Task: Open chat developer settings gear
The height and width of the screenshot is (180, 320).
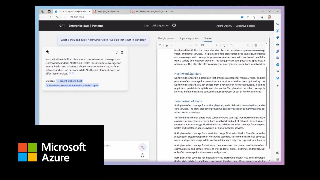Action: pyautogui.click(x=142, y=155)
